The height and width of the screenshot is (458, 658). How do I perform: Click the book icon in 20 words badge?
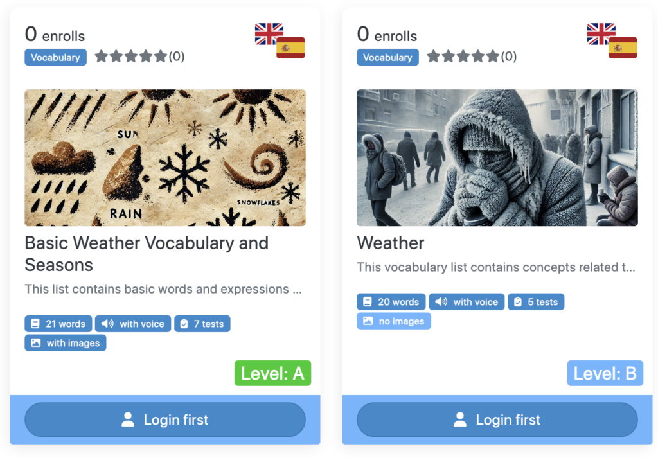368,302
